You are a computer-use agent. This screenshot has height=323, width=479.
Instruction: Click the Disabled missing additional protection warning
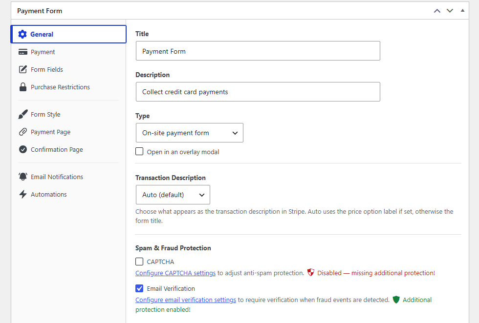point(376,273)
